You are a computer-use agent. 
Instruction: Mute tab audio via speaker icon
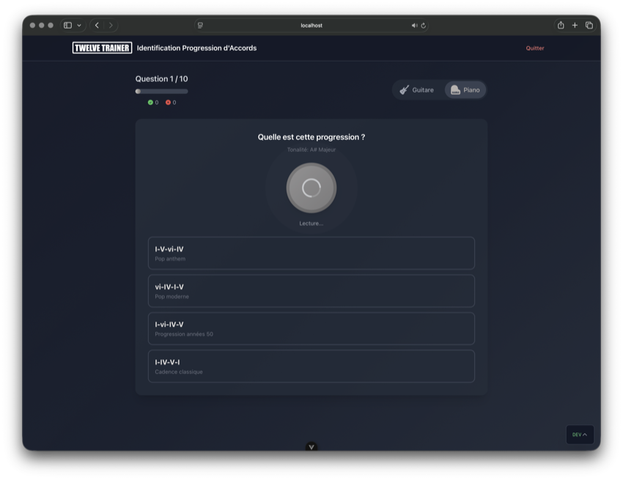[414, 26]
